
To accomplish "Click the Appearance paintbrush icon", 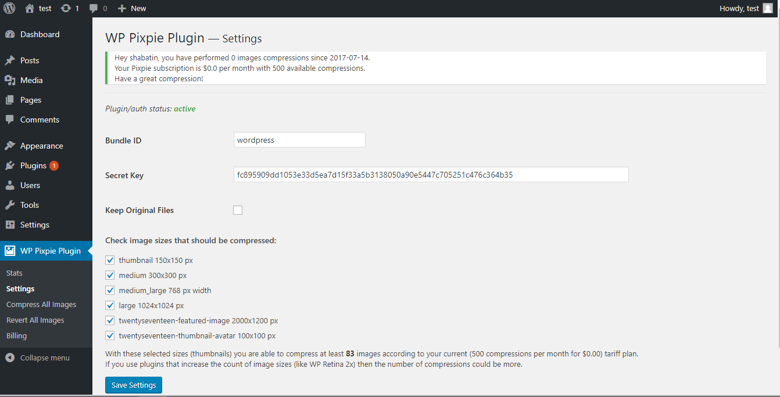I will tap(10, 146).
